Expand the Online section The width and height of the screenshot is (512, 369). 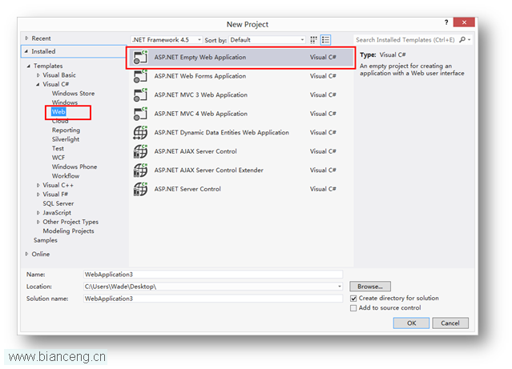[26, 255]
